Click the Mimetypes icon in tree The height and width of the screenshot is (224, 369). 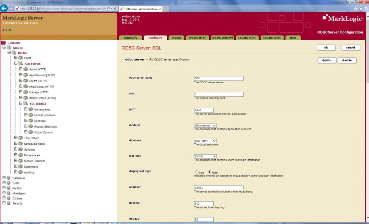click(x=9, y=193)
